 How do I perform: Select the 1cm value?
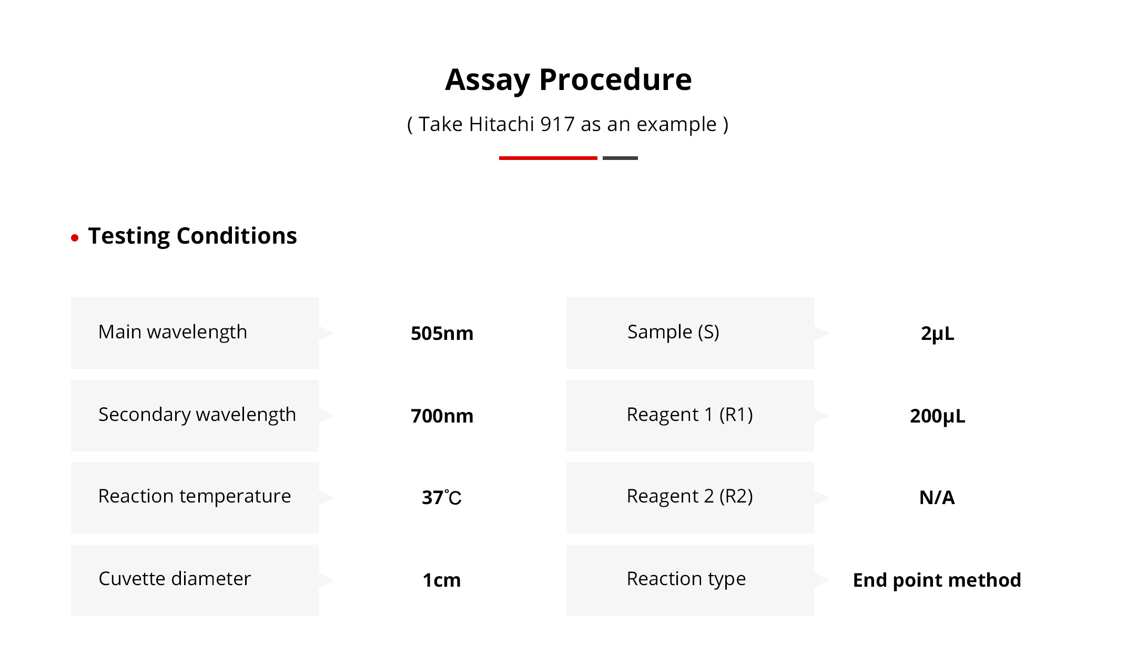[442, 580]
